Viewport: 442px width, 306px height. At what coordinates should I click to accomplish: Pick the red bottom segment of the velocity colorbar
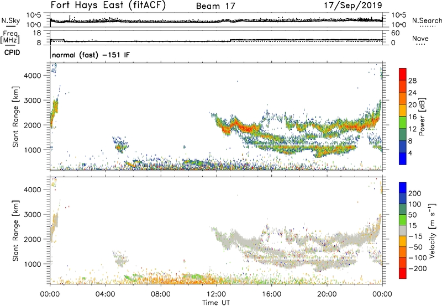[403, 273]
